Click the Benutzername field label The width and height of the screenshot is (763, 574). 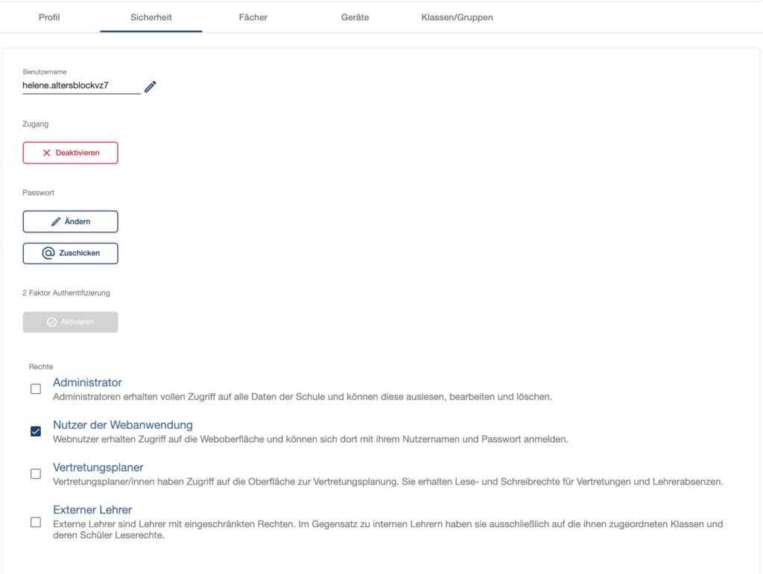[44, 72]
